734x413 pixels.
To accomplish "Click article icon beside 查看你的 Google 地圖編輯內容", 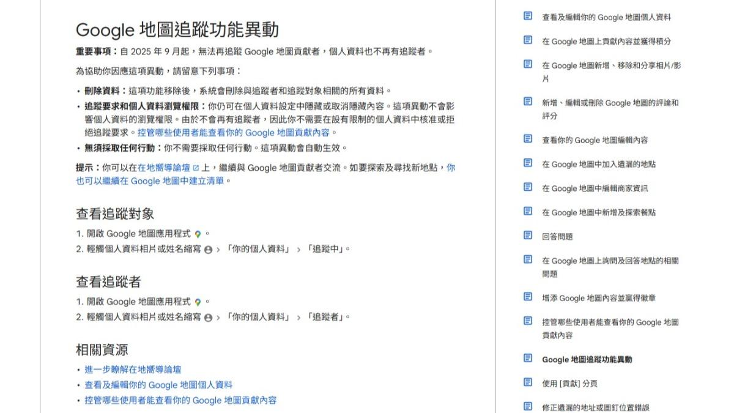I will click(528, 139).
